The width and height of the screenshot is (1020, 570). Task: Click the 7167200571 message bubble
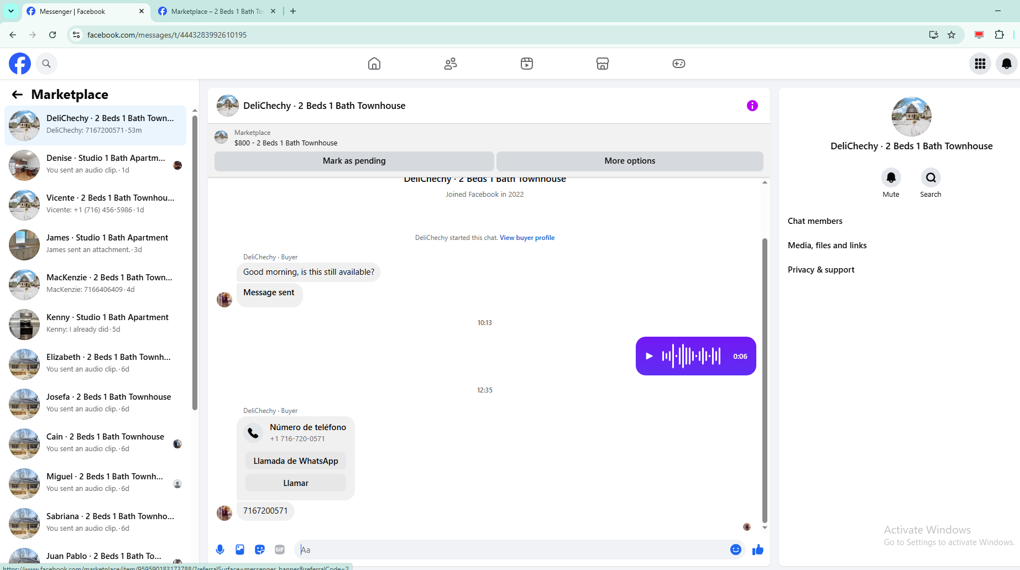tap(265, 511)
